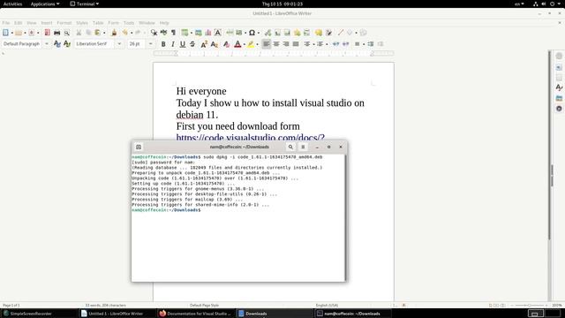The width and height of the screenshot is (565, 318).
Task: Export directly as PDF icon
Action: point(47,33)
